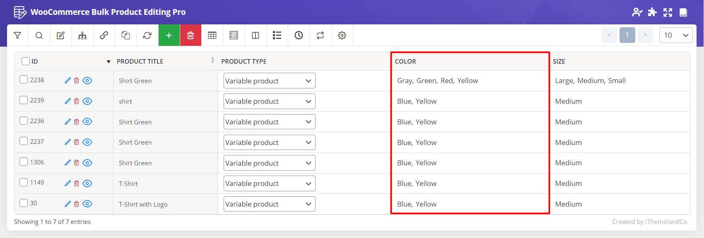Open the bulk edit pencil tool
The width and height of the screenshot is (704, 238).
[x=60, y=36]
